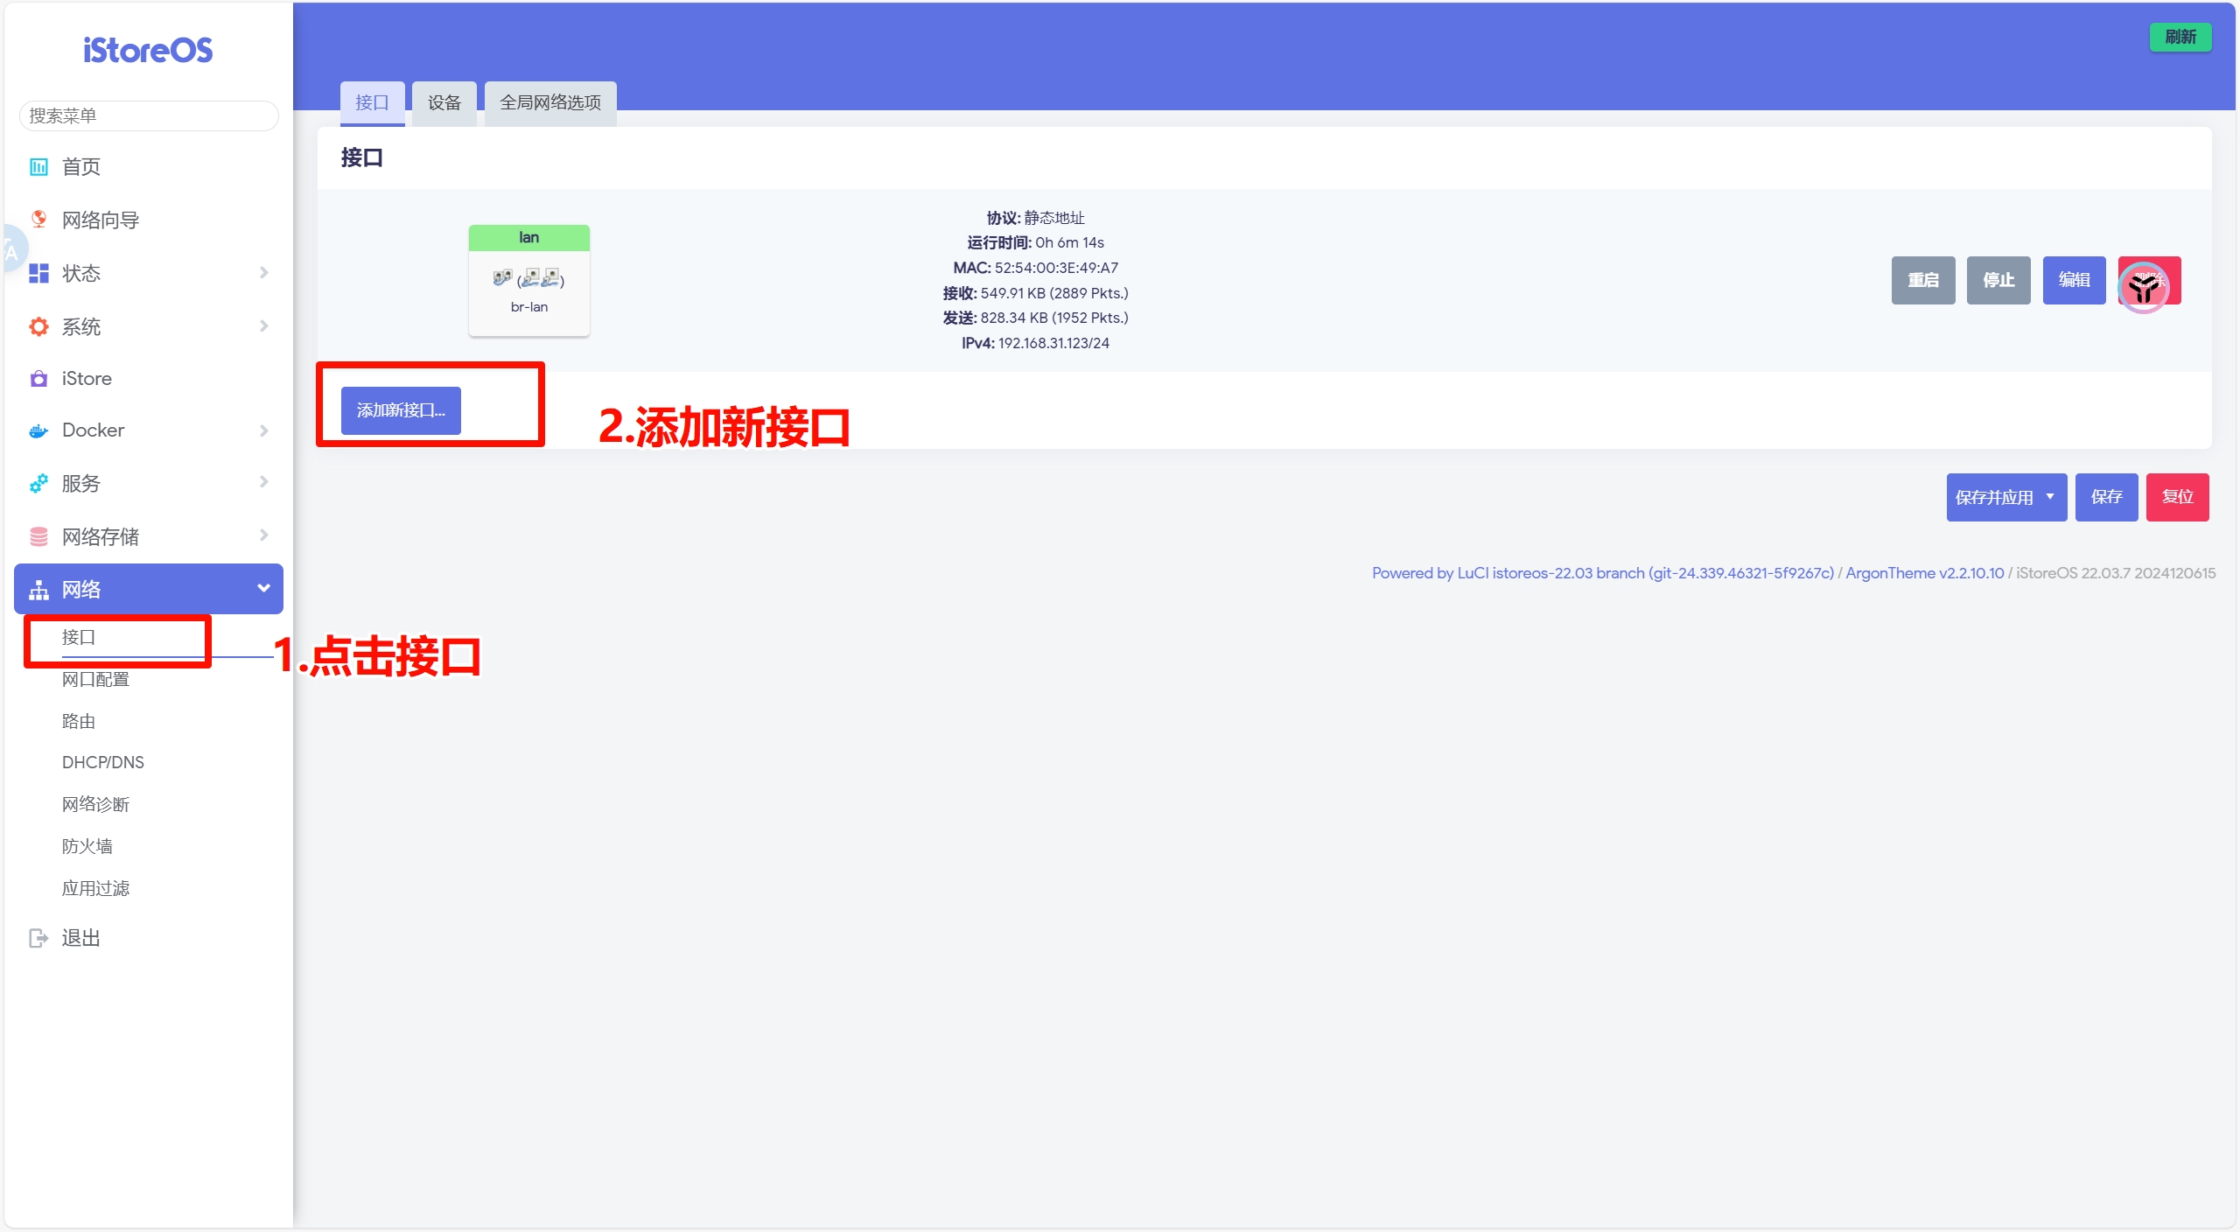Expand the Docker submenu arrow
The height and width of the screenshot is (1232, 2240).
click(x=263, y=430)
